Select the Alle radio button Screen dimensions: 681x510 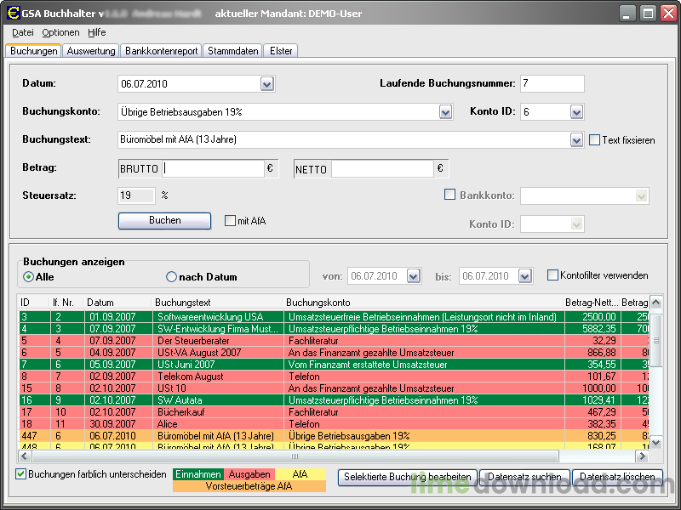[x=28, y=277]
